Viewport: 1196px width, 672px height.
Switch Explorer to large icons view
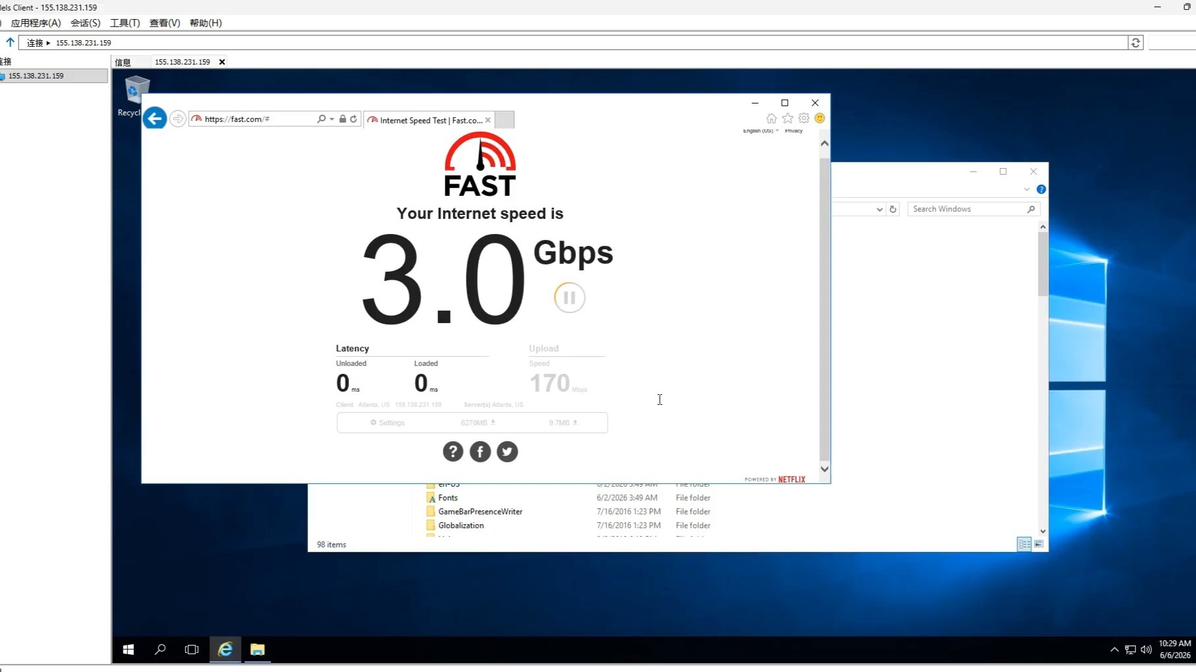(1039, 544)
